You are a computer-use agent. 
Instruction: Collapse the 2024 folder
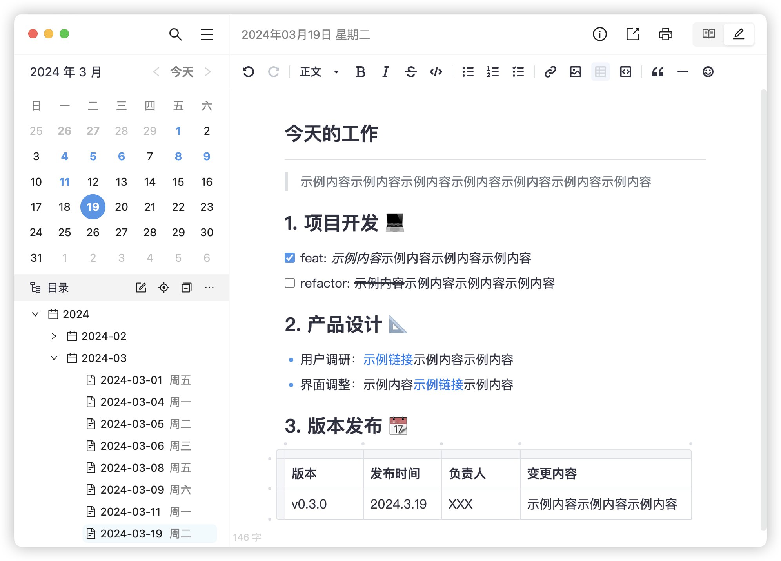tap(35, 314)
